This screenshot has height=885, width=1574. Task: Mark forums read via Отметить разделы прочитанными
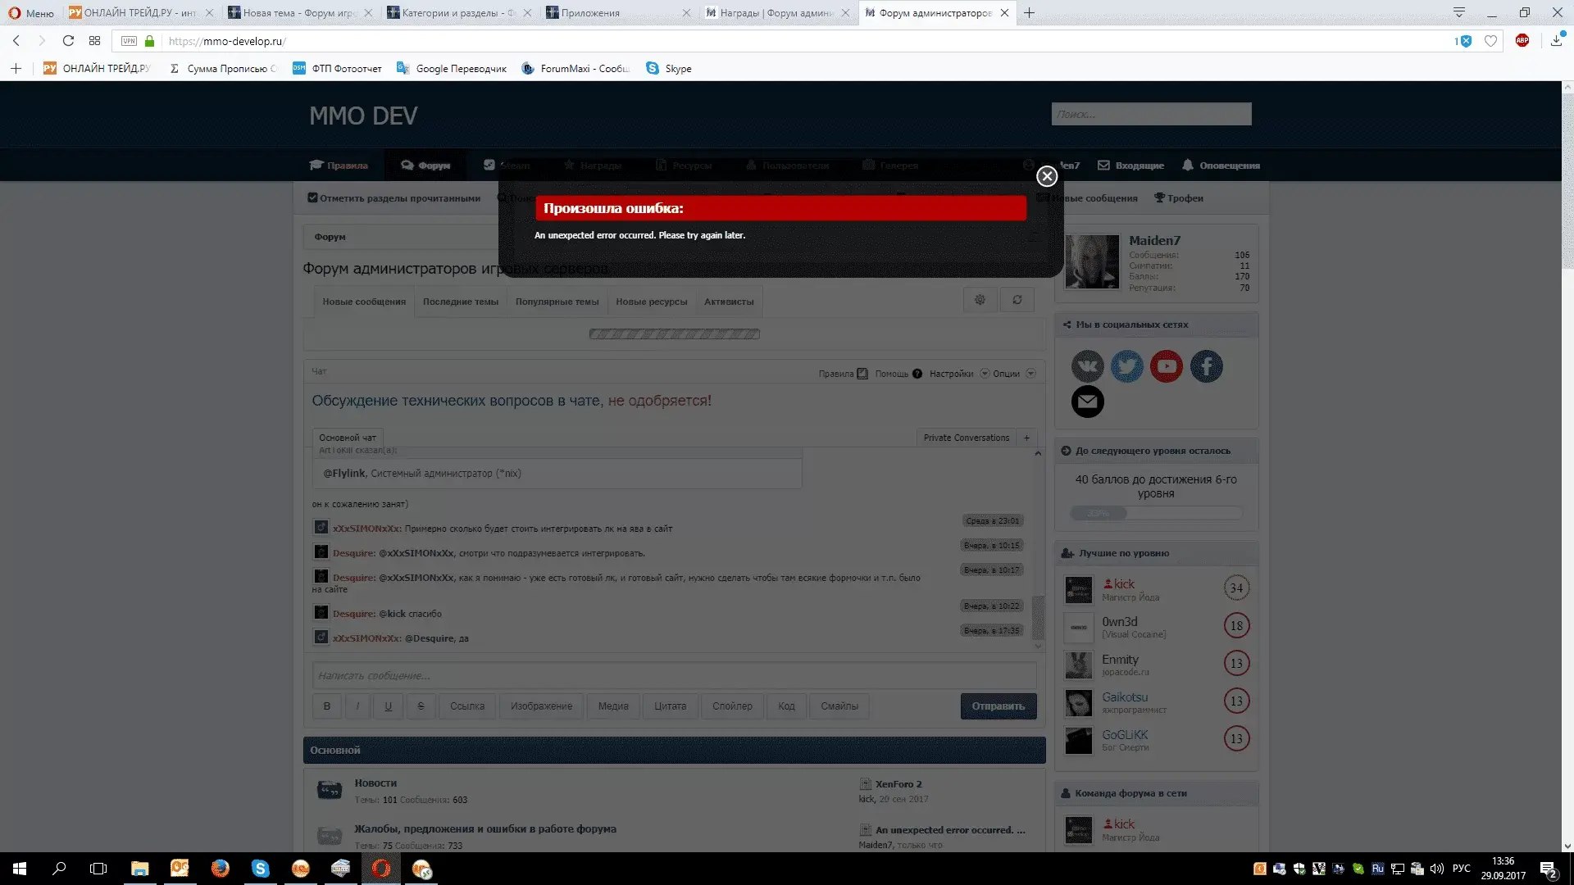coord(394,198)
